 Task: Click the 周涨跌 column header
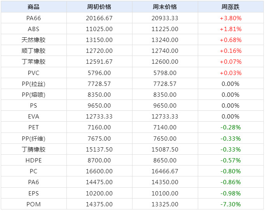[230, 7]
